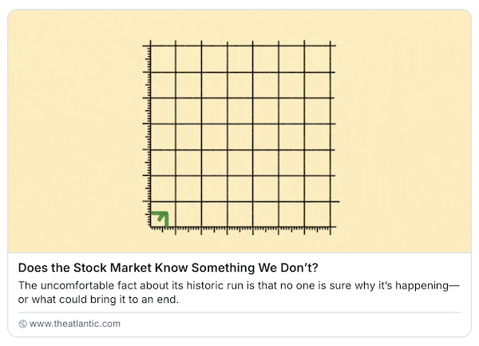Click the center cell of the black grid
This screenshot has width=479, height=346.
239,137
